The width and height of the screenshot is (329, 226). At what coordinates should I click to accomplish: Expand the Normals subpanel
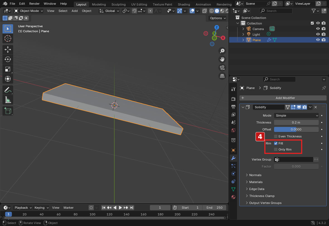point(255,175)
